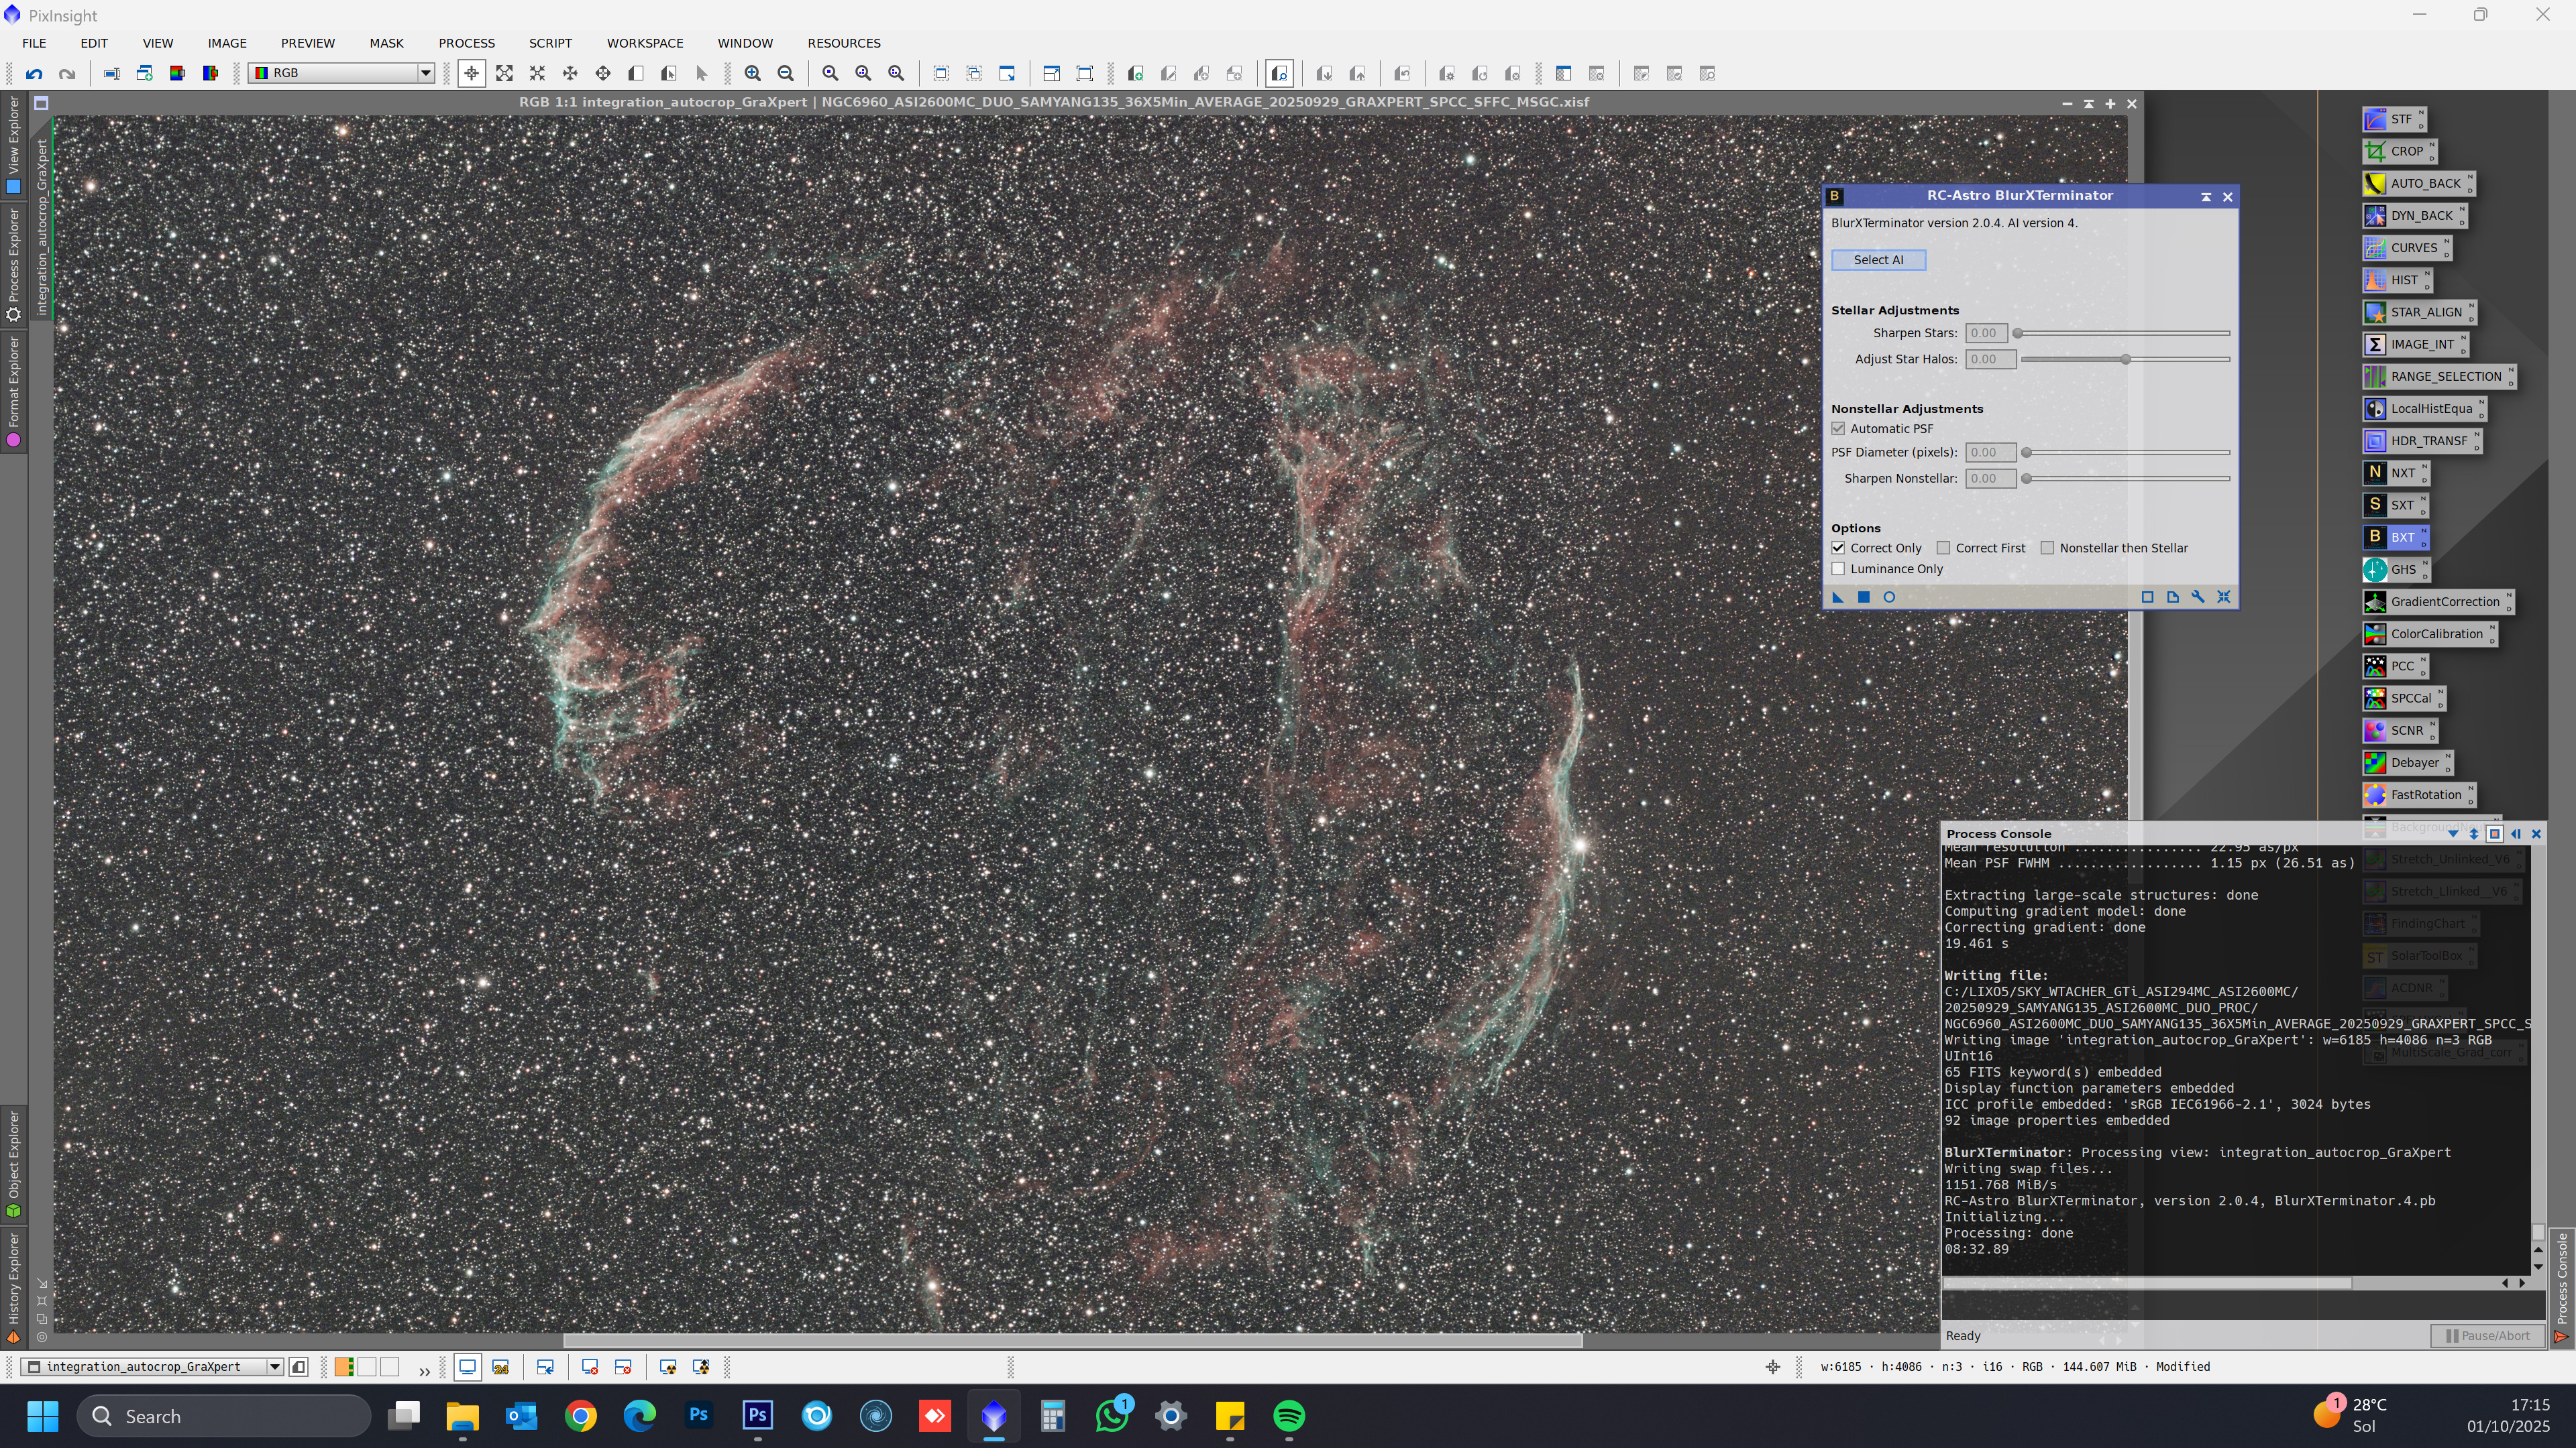Open the PROCESS menu
2576x1448 pixels.
tap(466, 43)
